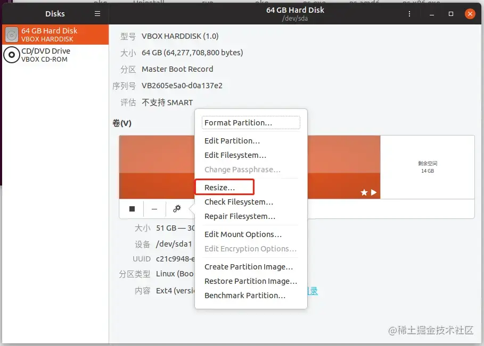Image resolution: width=484 pixels, height=346 pixels.
Task: Select the CD/DVD Drive in sidebar
Action: 55,55
